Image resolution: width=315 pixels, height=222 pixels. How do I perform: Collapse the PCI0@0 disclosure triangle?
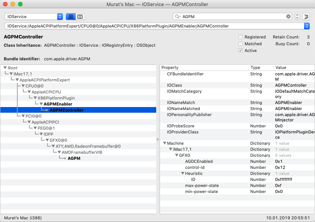(23, 116)
